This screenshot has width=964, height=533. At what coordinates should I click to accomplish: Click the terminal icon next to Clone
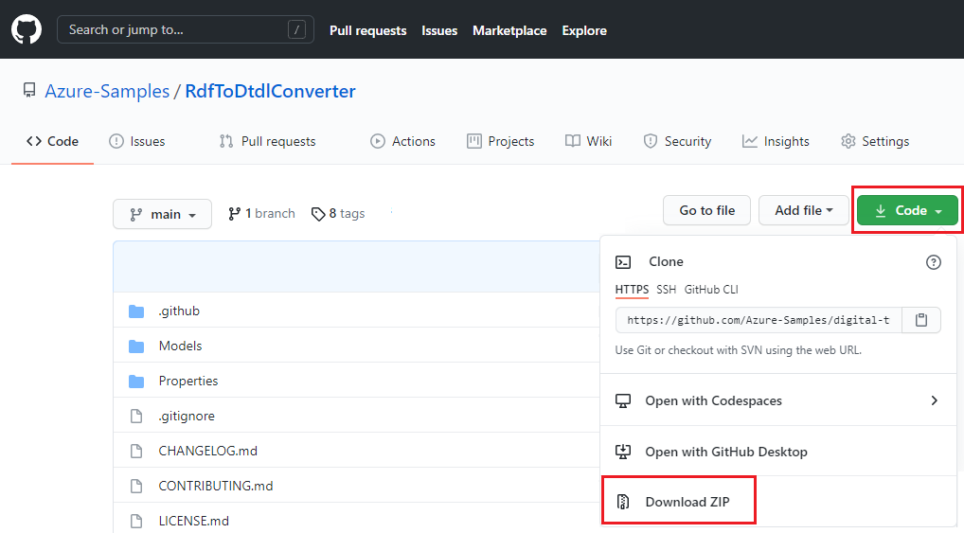[x=623, y=262]
